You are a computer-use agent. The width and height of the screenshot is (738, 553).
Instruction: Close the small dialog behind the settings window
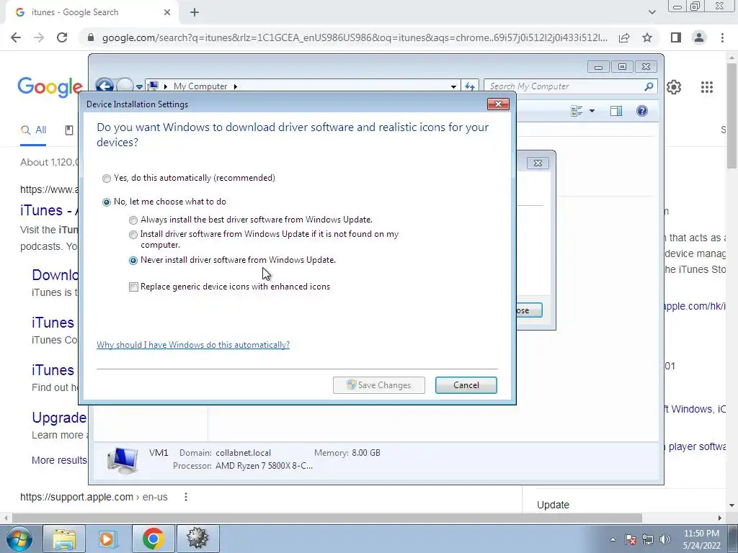coord(538,163)
